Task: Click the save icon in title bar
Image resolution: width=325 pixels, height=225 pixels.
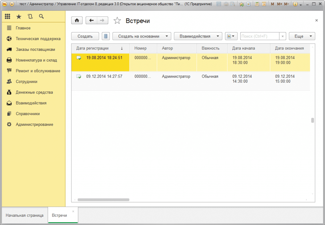Action: [219, 4]
